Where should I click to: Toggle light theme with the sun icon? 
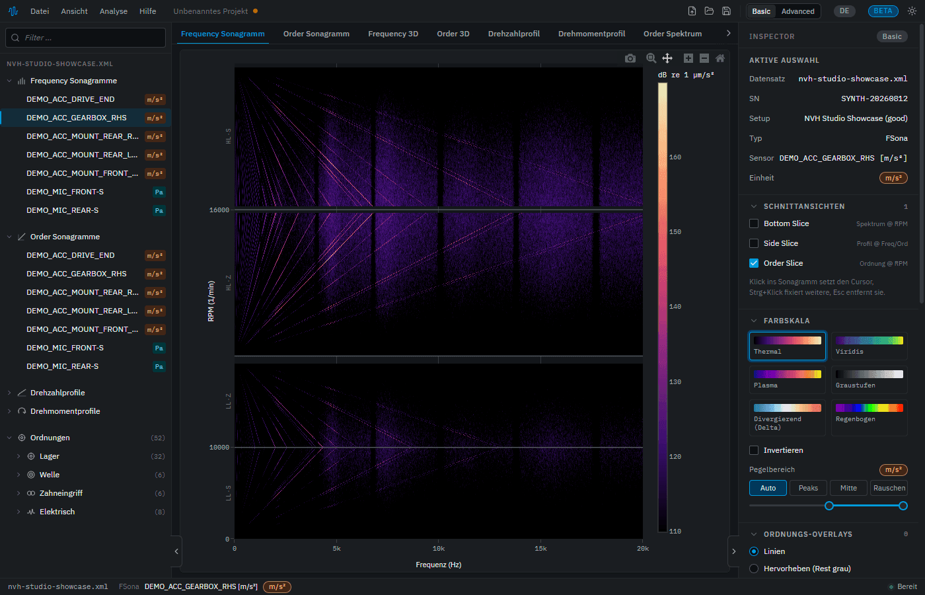tap(912, 11)
